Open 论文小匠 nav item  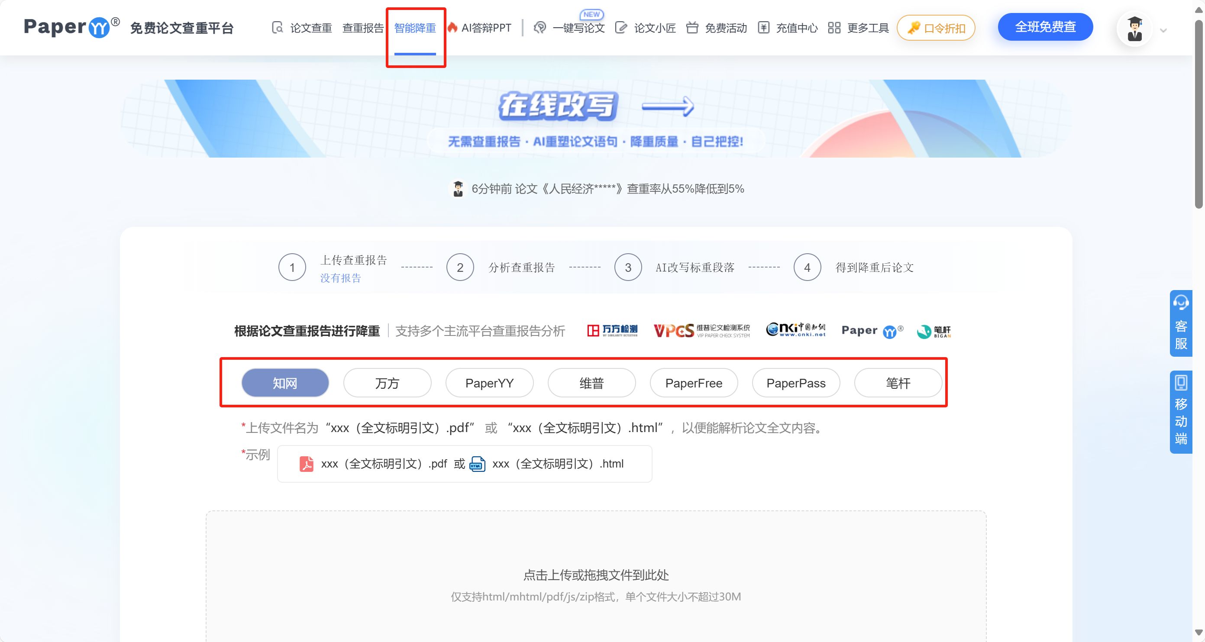(x=655, y=28)
